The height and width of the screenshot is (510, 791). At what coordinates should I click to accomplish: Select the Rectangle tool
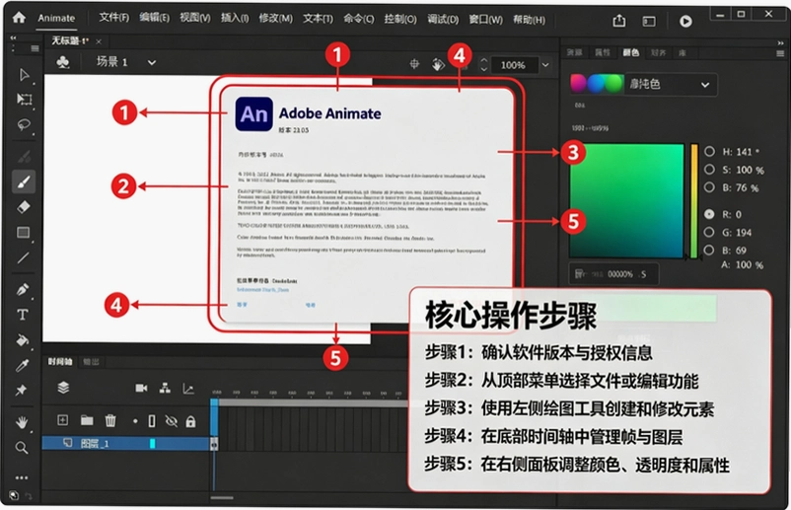(x=24, y=232)
